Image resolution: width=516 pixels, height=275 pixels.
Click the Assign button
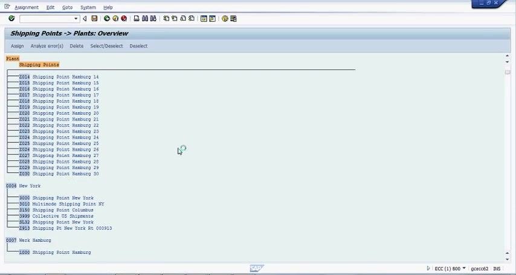(18, 46)
